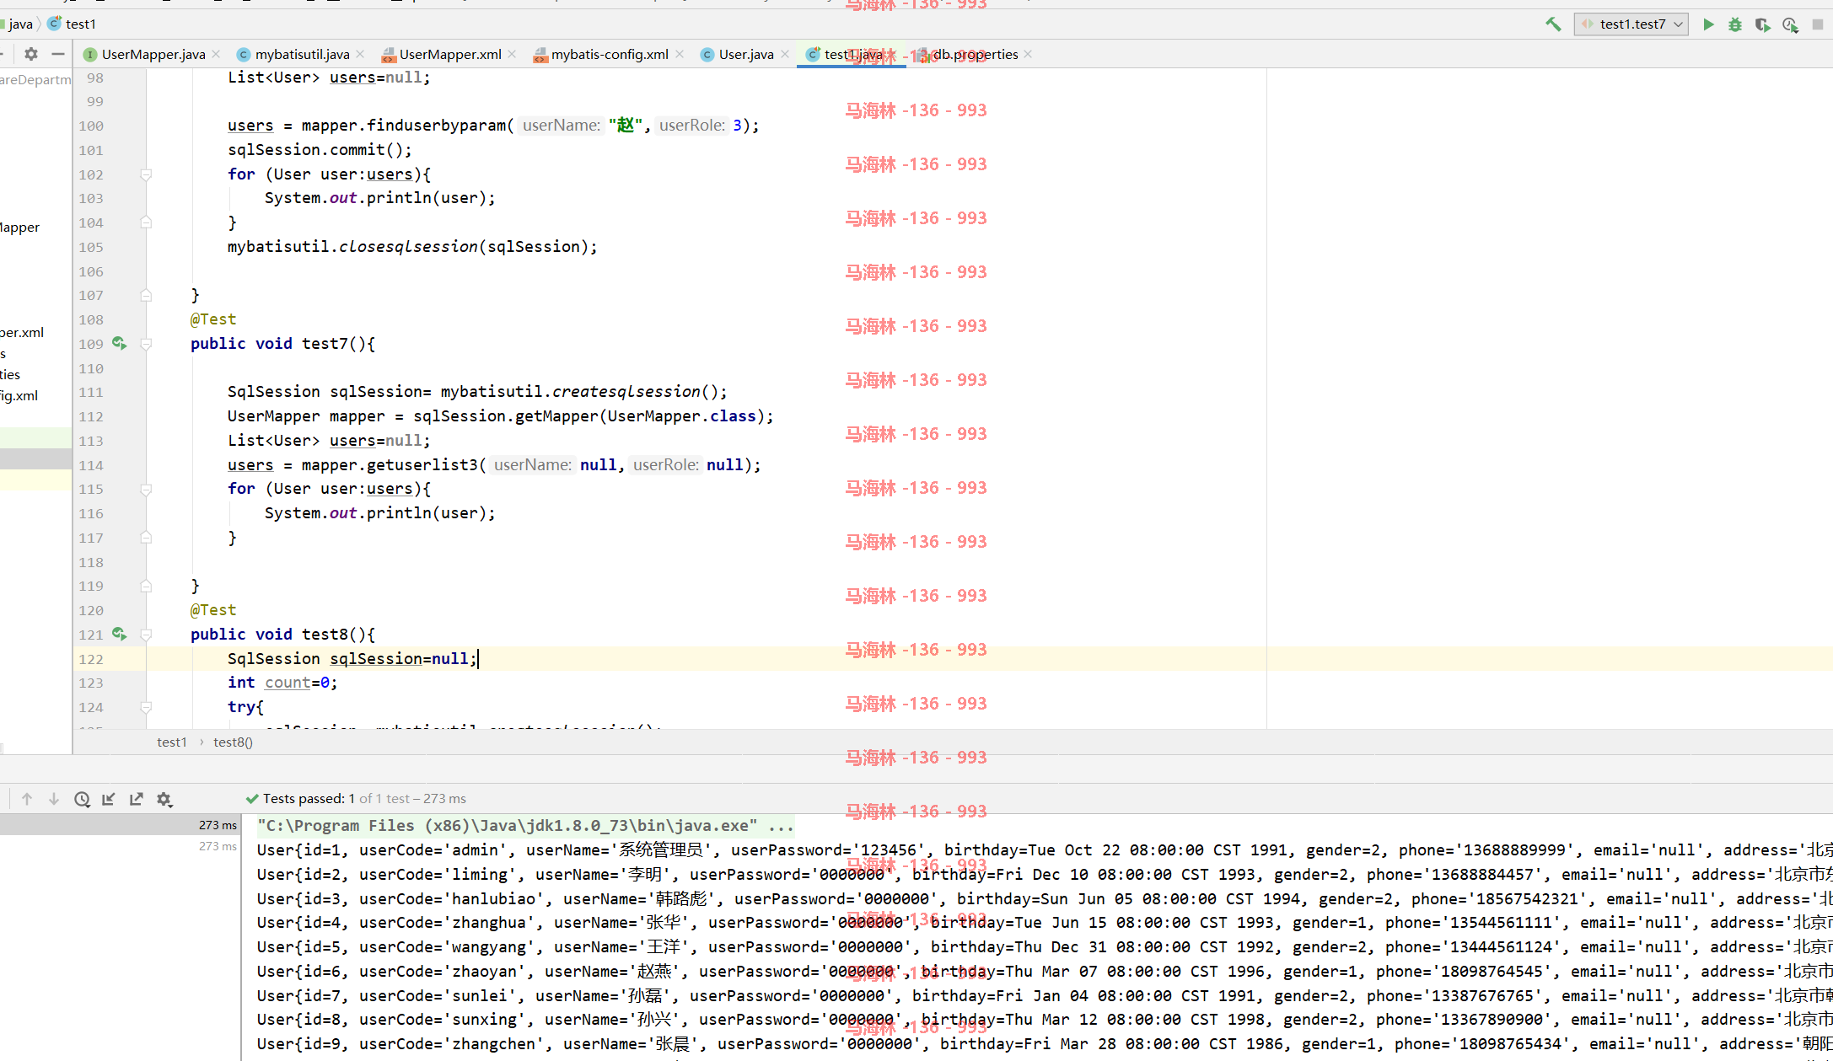Open project panel gear settings
Screen dimensions: 1833x1061
31,54
